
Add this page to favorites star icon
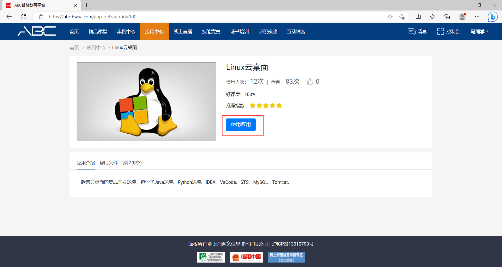point(402,17)
